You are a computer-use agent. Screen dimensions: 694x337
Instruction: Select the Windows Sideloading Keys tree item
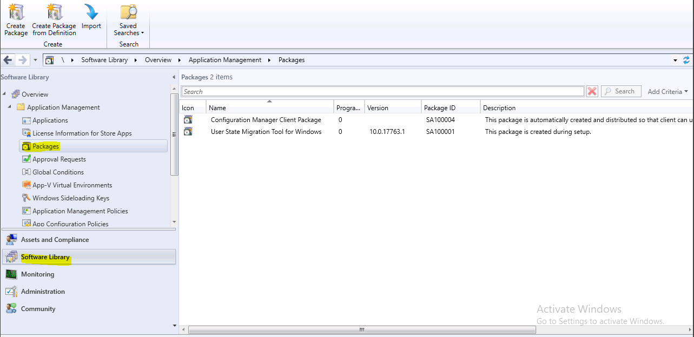(x=71, y=198)
